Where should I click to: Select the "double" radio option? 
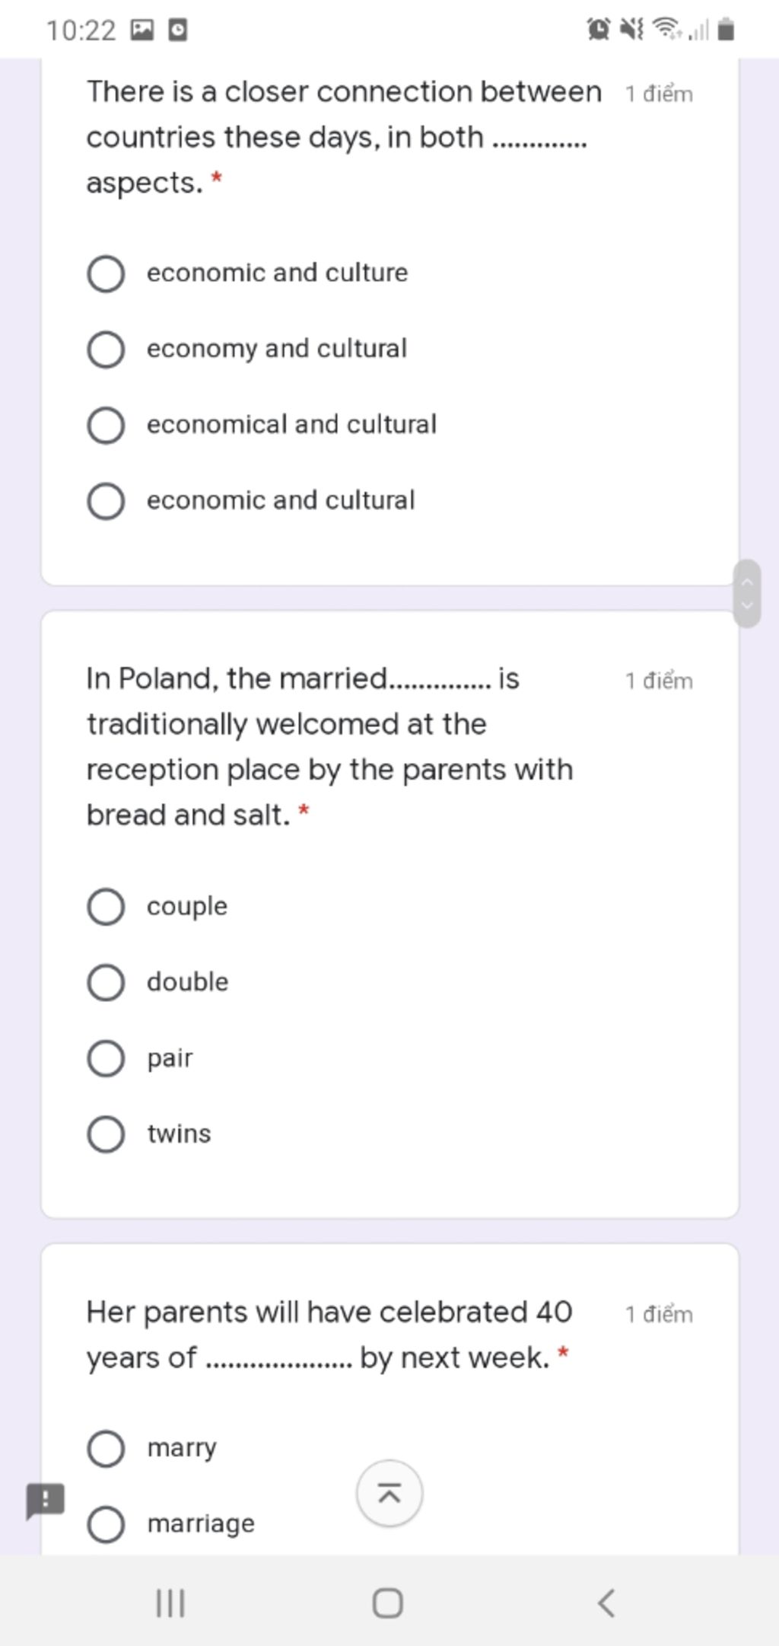coord(107,982)
